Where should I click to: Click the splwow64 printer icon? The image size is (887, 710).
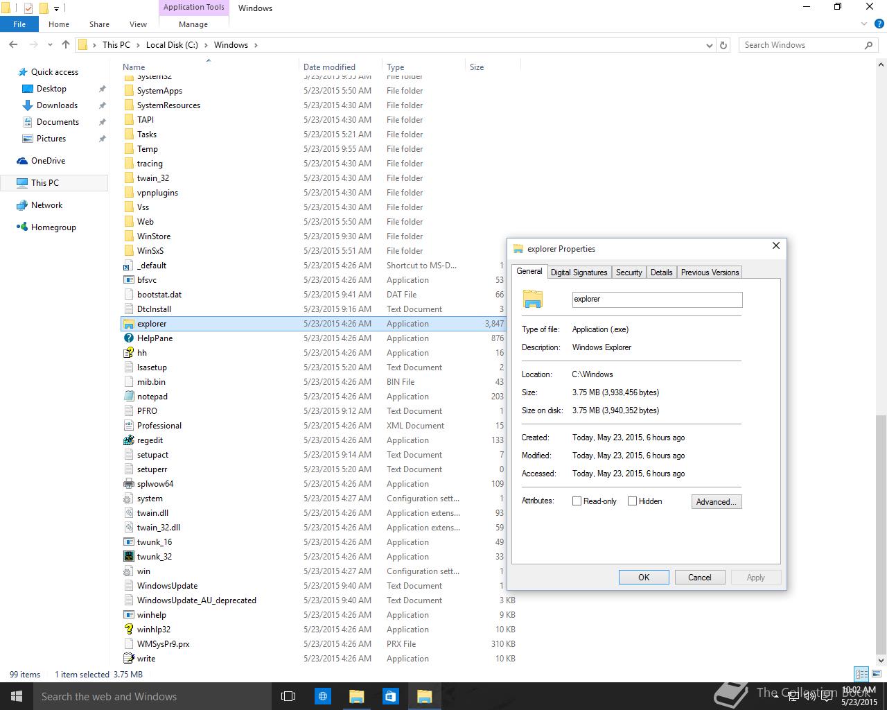(x=128, y=484)
